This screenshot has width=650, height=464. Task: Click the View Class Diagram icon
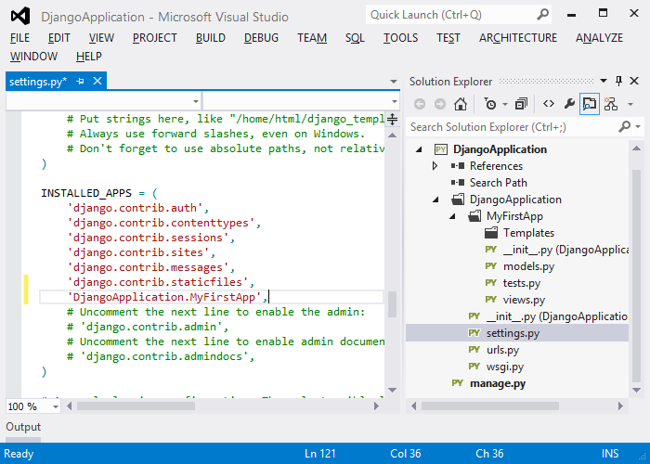610,104
